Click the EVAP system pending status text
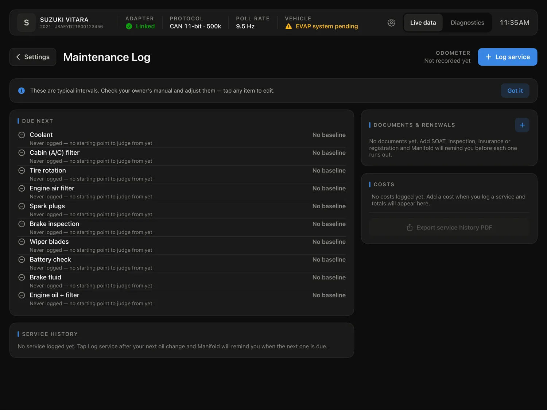This screenshot has width=547, height=410. click(327, 26)
